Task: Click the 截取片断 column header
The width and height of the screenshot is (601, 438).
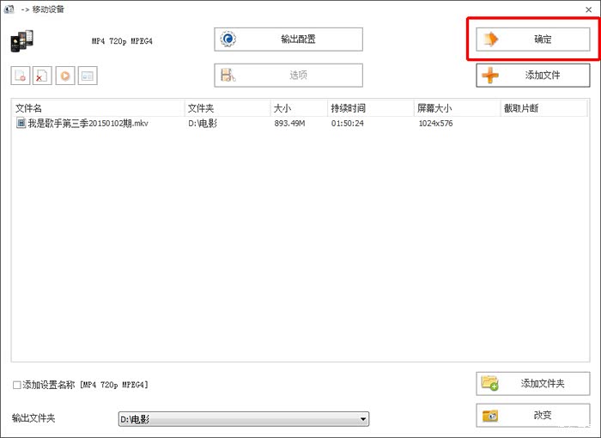Action: (544, 108)
